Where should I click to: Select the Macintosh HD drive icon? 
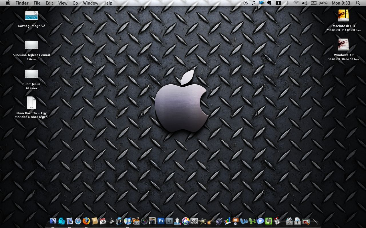[343, 16]
